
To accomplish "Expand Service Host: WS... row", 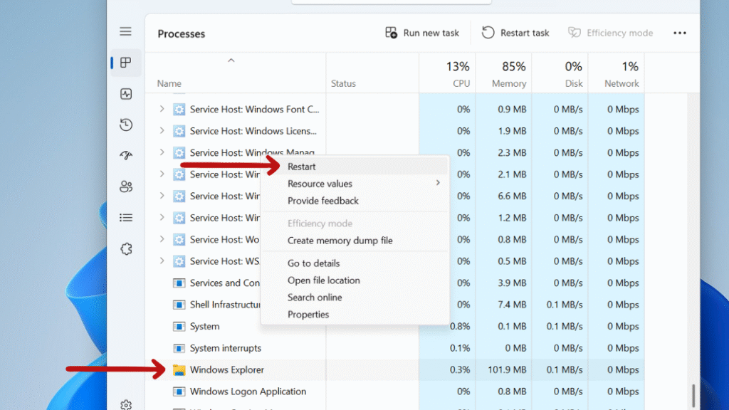I will click(162, 261).
